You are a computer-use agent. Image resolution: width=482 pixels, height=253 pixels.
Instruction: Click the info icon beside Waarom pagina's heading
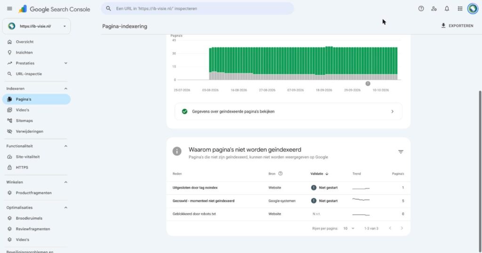pos(177,151)
